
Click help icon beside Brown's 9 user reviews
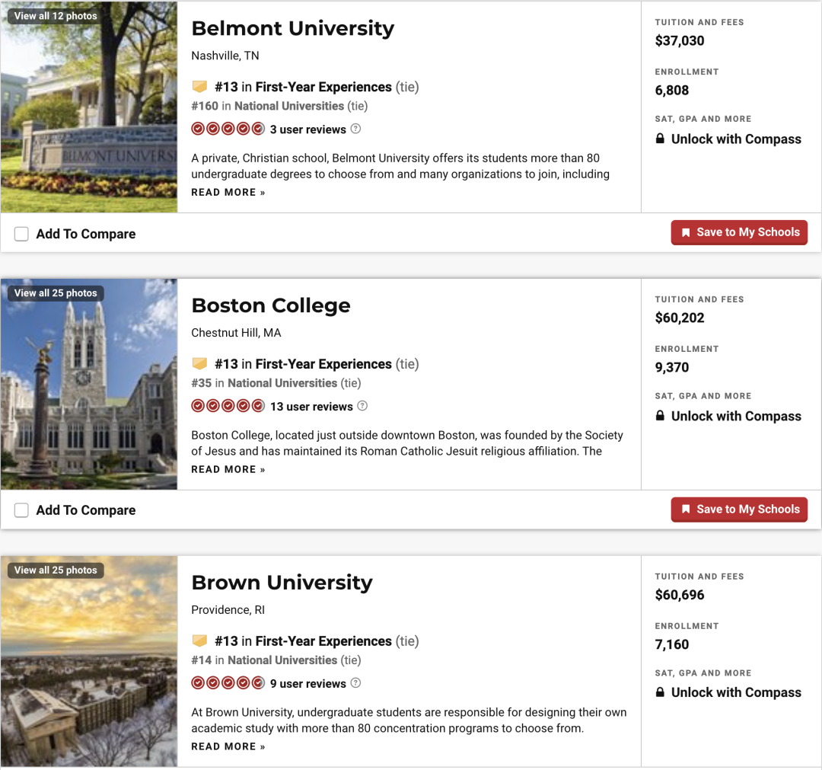pyautogui.click(x=355, y=683)
